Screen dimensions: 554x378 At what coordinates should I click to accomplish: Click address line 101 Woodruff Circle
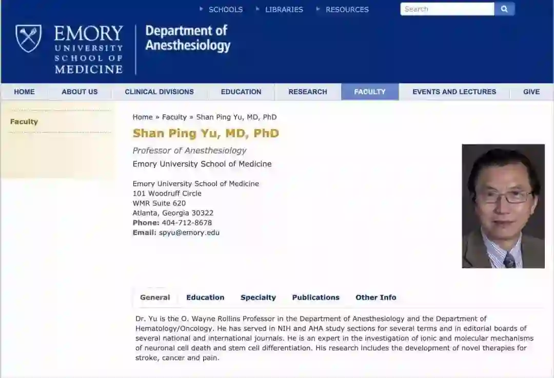(x=167, y=194)
